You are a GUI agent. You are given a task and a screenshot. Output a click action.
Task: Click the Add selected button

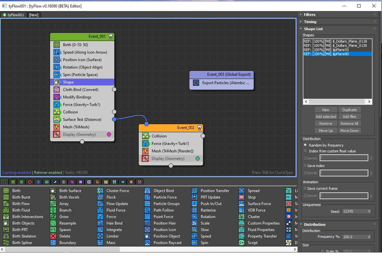tap(326, 117)
